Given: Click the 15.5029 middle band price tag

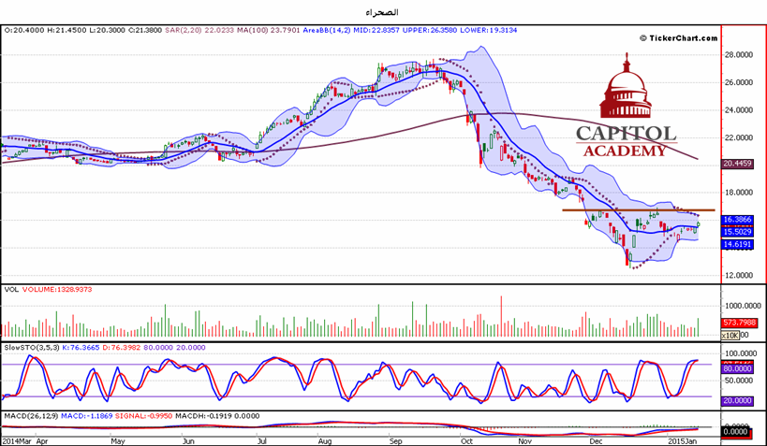Looking at the screenshot, I should coord(737,232).
